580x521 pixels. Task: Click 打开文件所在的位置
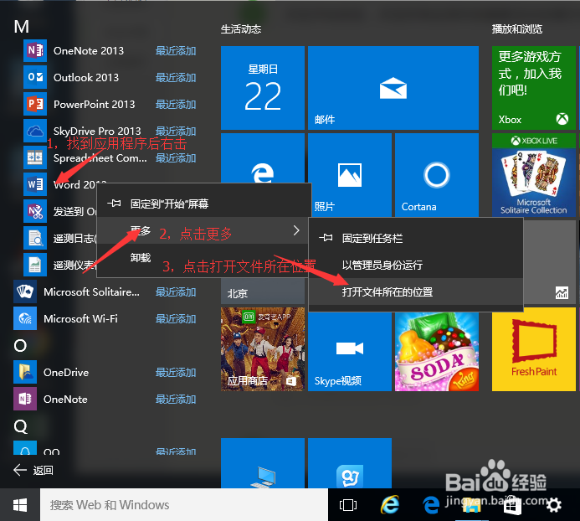click(x=416, y=291)
